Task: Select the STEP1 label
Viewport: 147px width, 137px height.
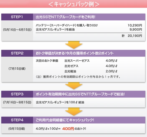Action: (17, 17)
